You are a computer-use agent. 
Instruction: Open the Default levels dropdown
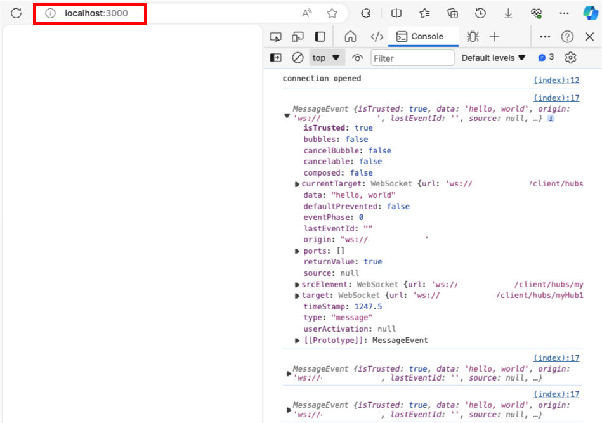click(x=493, y=57)
